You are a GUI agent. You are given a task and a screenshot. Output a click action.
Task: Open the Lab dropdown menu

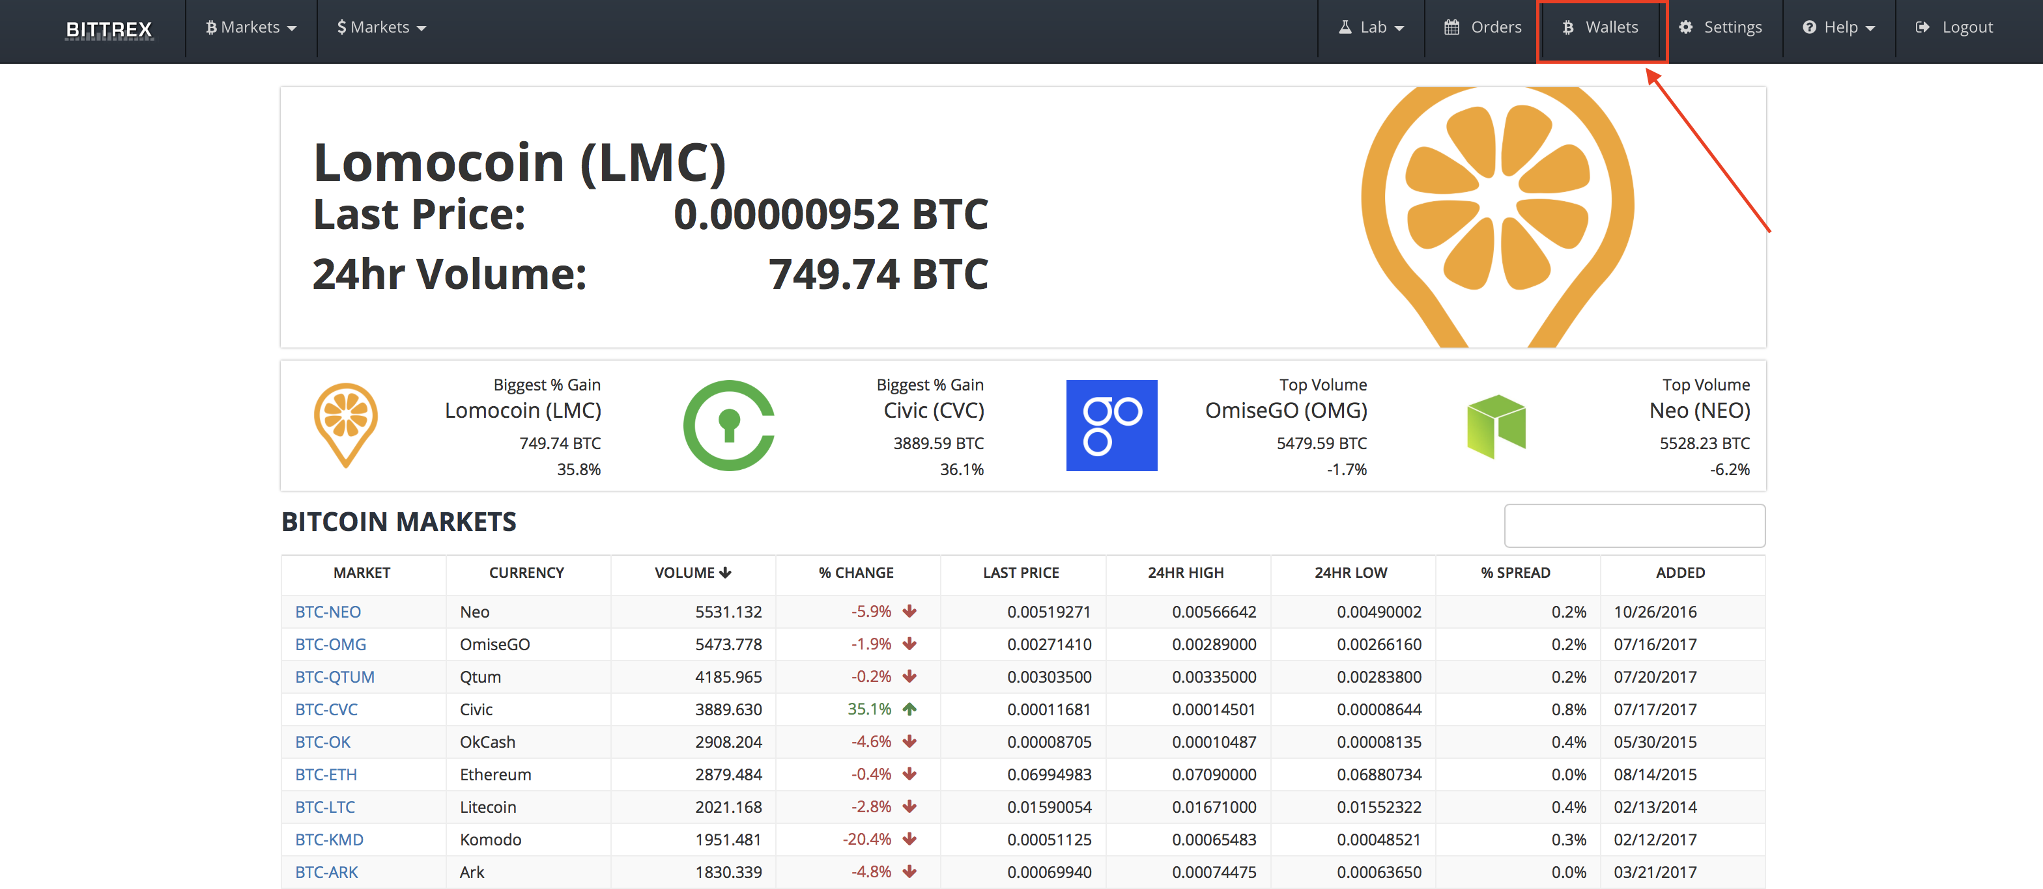coord(1371,28)
